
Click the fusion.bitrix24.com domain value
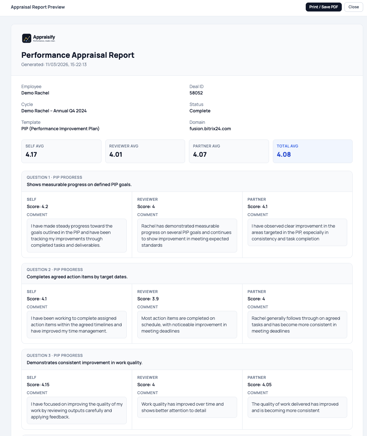[x=210, y=129]
